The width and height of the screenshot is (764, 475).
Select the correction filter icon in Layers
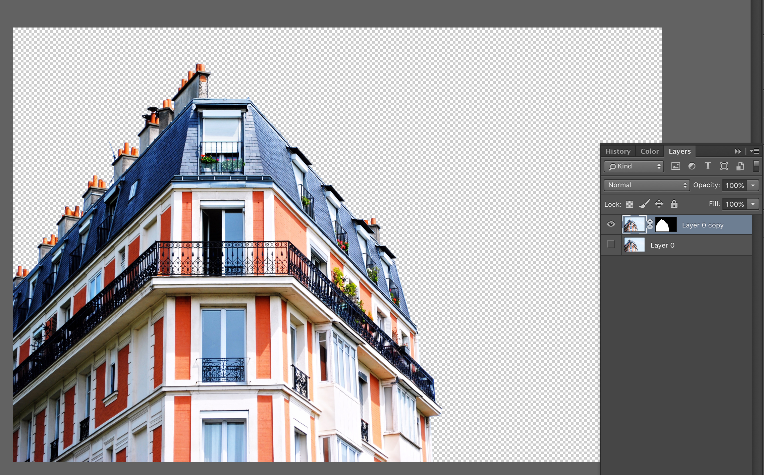[x=691, y=166]
